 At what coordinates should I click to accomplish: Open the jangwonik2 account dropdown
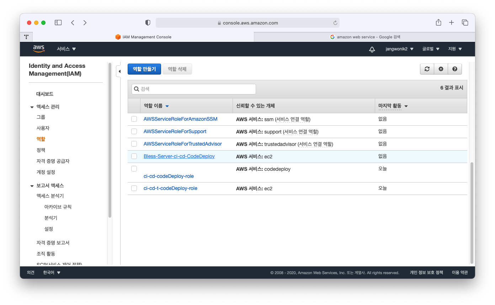[x=400, y=49]
